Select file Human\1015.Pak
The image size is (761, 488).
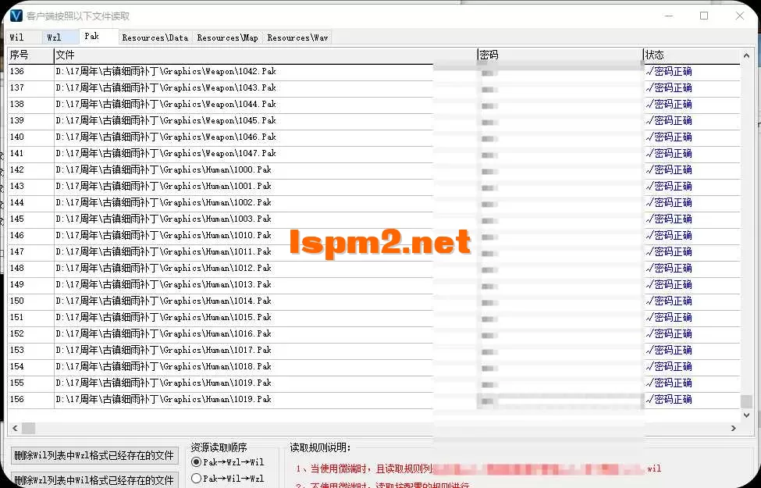click(164, 318)
